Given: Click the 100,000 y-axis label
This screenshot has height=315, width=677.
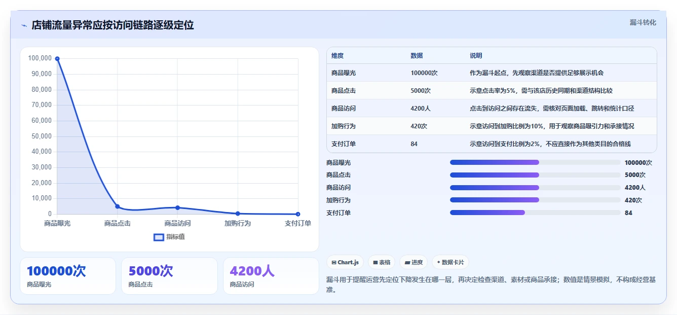Looking at the screenshot, I should (40, 58).
